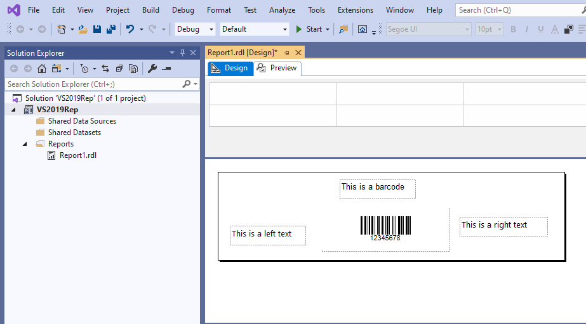Click the background color icon
This screenshot has height=324, width=586.
click(569, 29)
